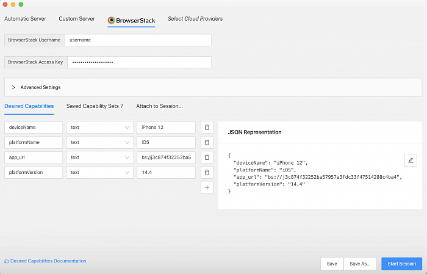
Task: Open type dropdown for platformName row
Action: click(99, 142)
